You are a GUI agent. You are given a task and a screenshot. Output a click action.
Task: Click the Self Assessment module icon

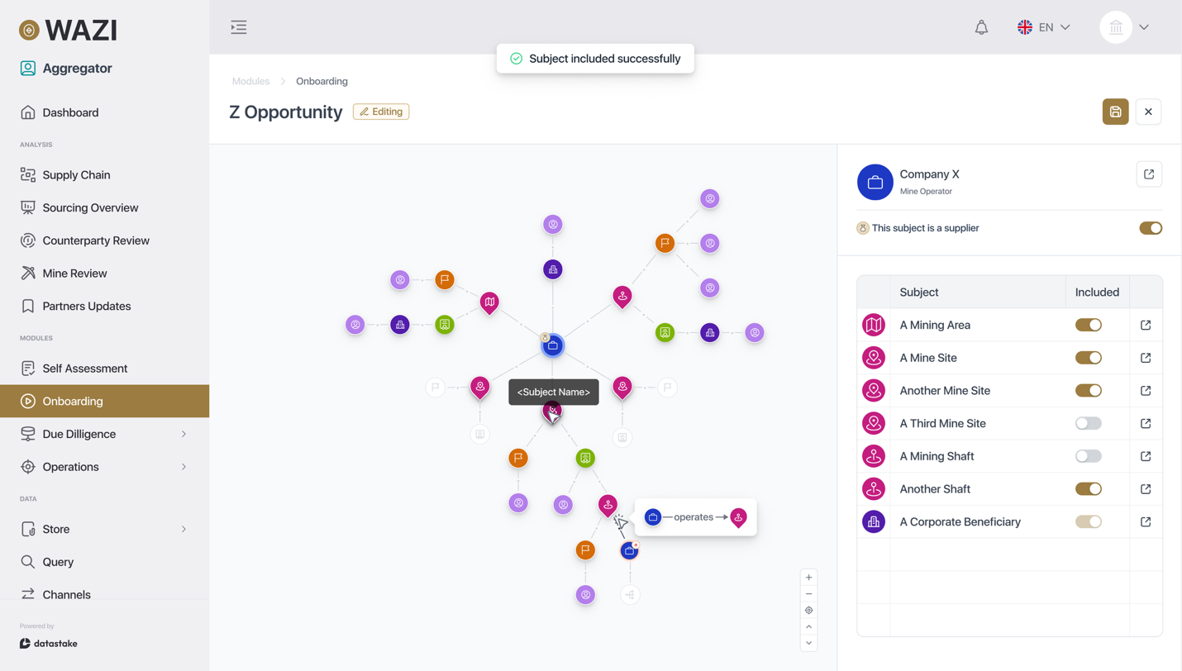point(26,368)
